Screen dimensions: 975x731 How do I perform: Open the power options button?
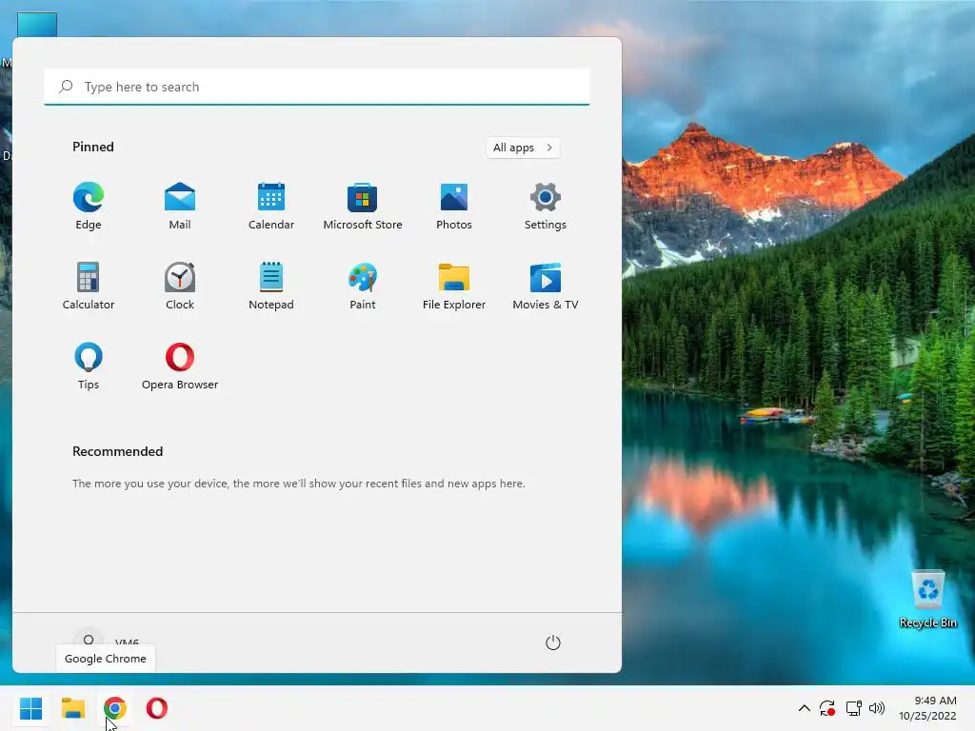point(553,642)
